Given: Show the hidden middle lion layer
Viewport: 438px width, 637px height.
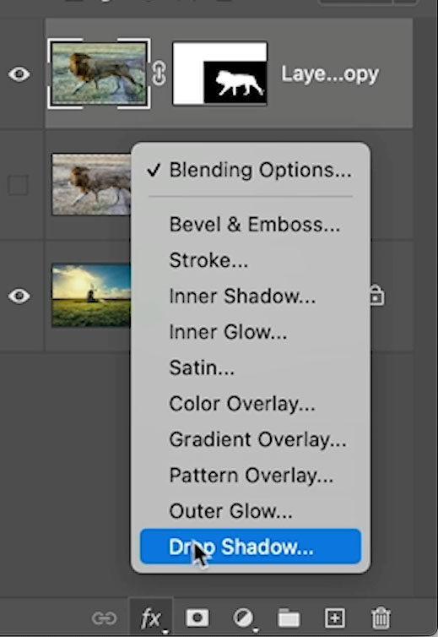Looking at the screenshot, I should (x=19, y=185).
